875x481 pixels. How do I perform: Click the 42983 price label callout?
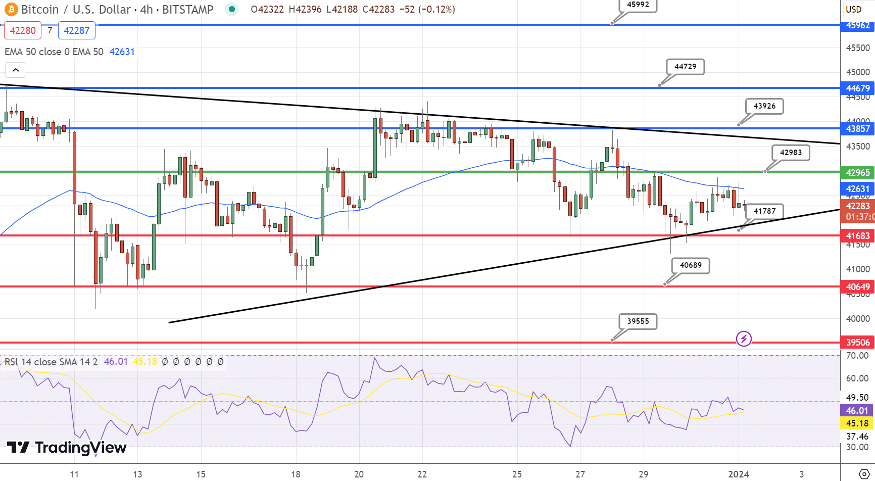point(791,153)
